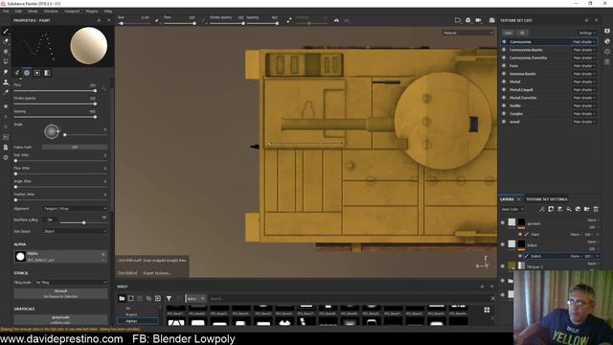Click the Follow Path Off button
Screen dimensions: 613x345
point(75,147)
